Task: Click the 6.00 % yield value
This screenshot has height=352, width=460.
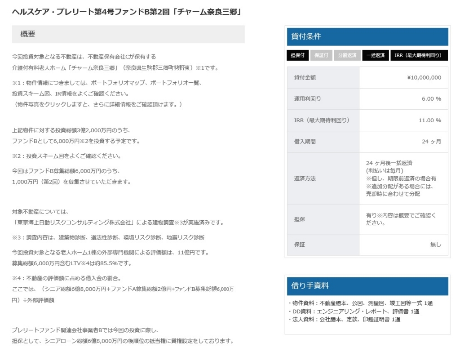Action: [431, 99]
